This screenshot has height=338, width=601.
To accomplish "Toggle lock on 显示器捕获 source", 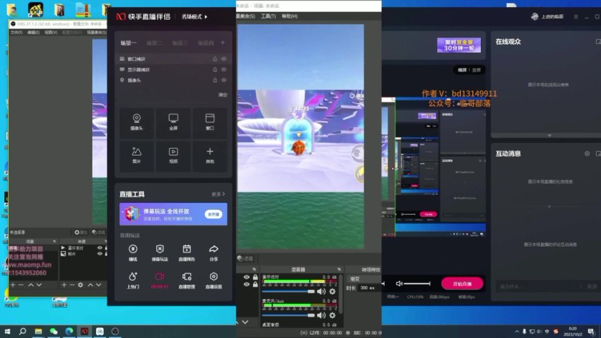I will pyautogui.click(x=215, y=70).
